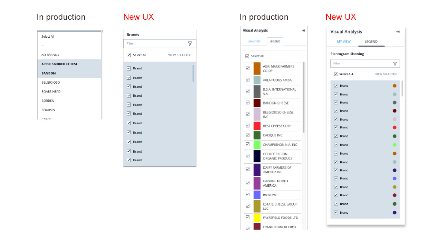Image resolution: width=428 pixels, height=241 pixels.
Task: Click VIEW SELECTED in the Brands panel
Action: (x=180, y=55)
